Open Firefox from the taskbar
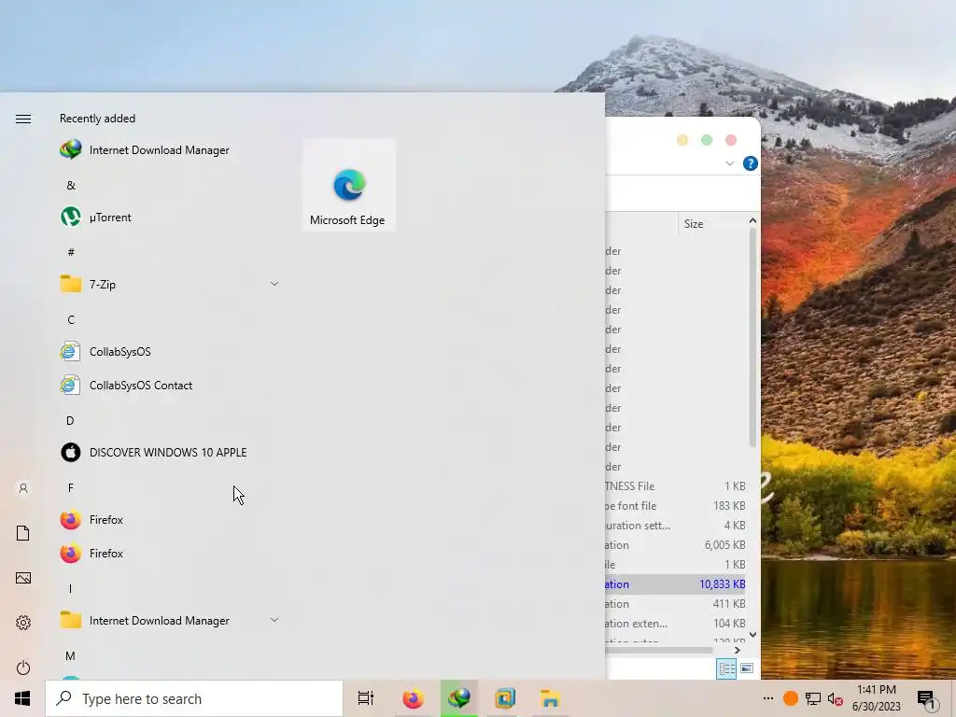The image size is (956, 717). click(x=413, y=698)
